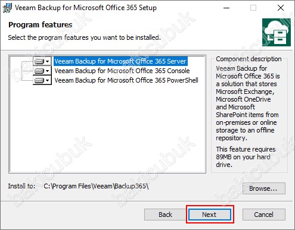
Task: Proceed with the Next button
Action: [210, 215]
